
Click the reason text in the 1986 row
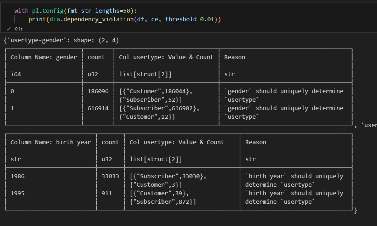pyautogui.click(x=294, y=181)
